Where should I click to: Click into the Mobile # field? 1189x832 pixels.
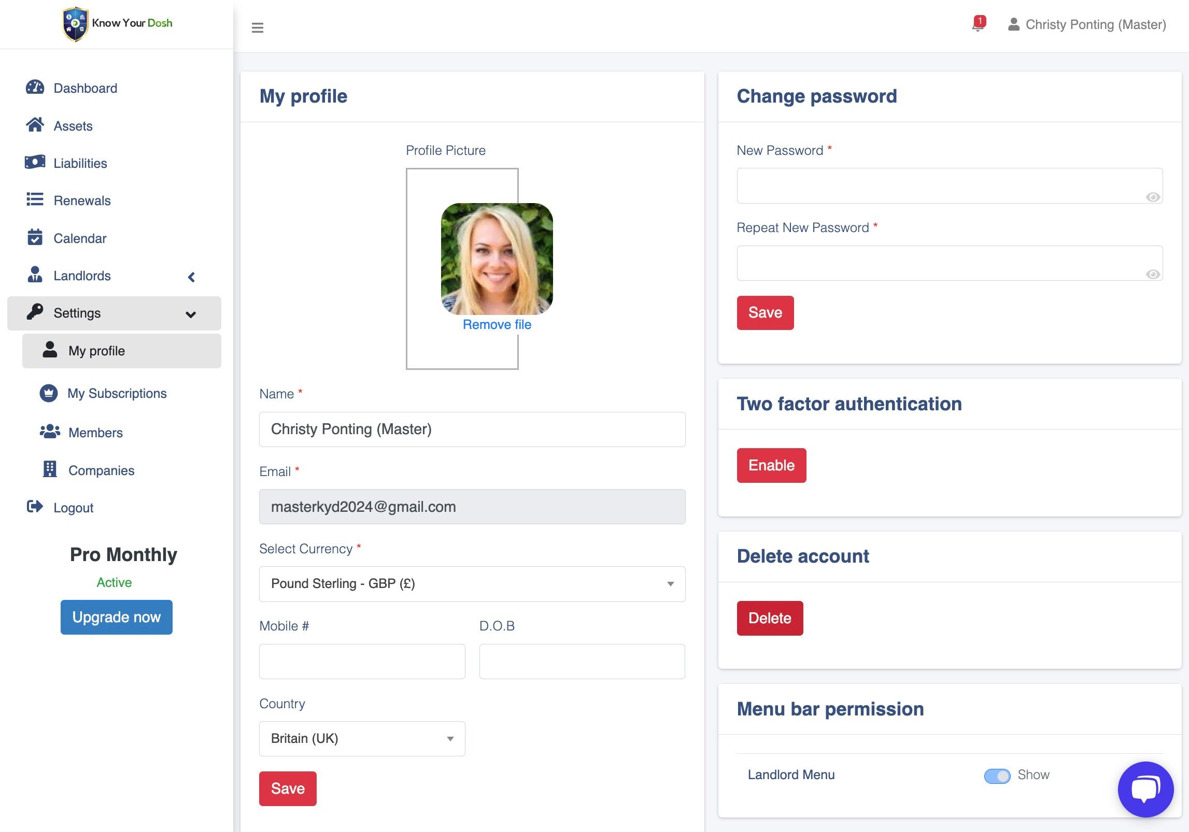coord(362,661)
